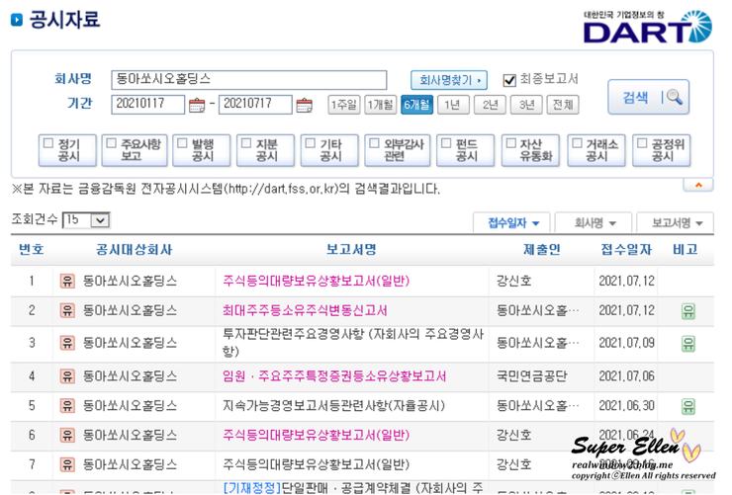Check the 발행공시 filter checkbox

182,143
